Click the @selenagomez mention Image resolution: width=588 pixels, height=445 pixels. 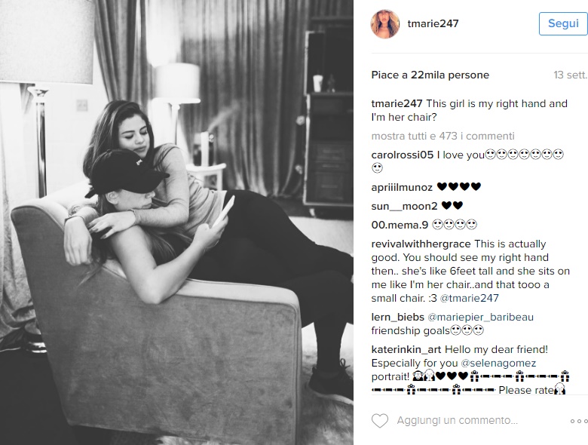point(498,364)
